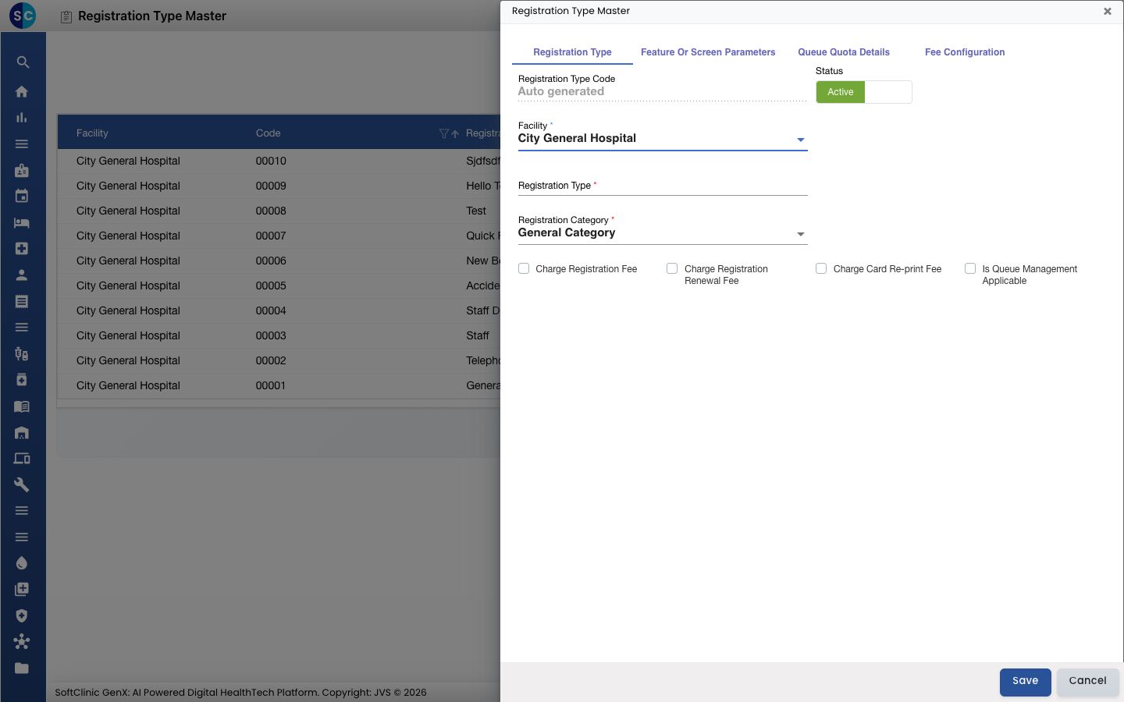The width and height of the screenshot is (1124, 702).
Task: Click the blood drop icon
Action: pos(22,563)
